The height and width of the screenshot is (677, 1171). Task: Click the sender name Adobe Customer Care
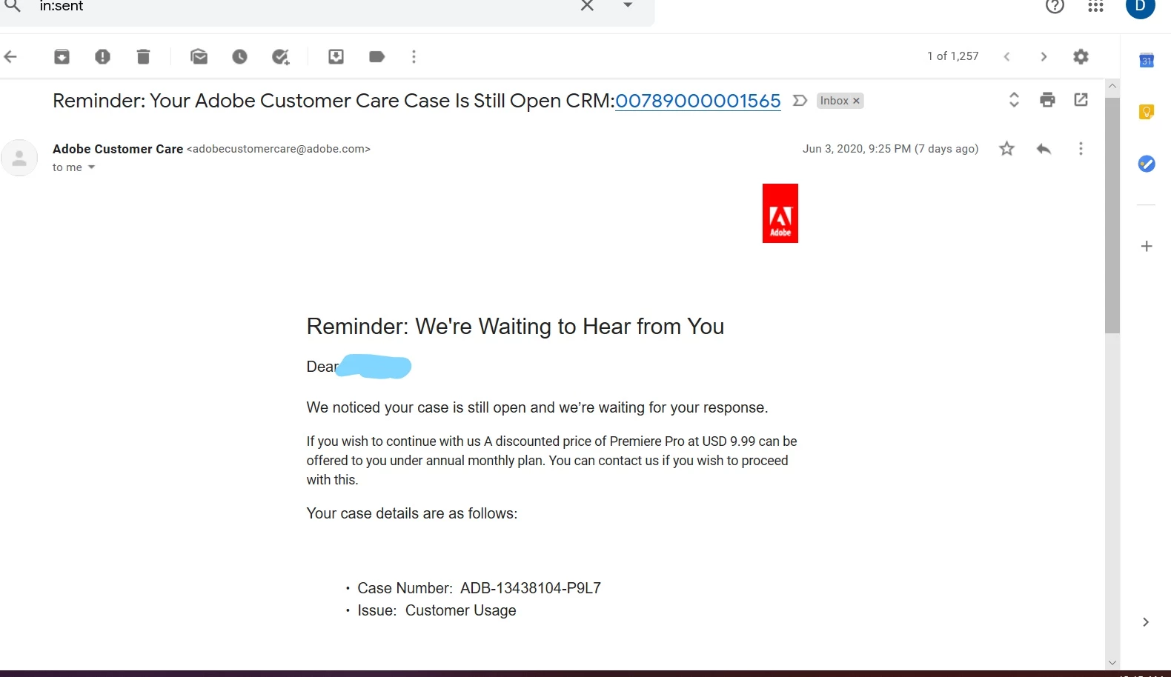pos(118,149)
